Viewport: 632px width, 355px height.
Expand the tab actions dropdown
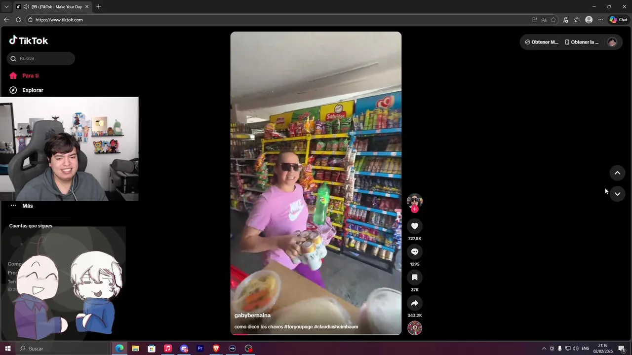click(6, 7)
